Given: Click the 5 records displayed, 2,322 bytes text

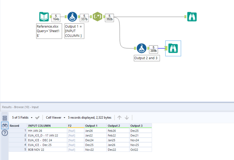Looking at the screenshot, I should 89,118.
